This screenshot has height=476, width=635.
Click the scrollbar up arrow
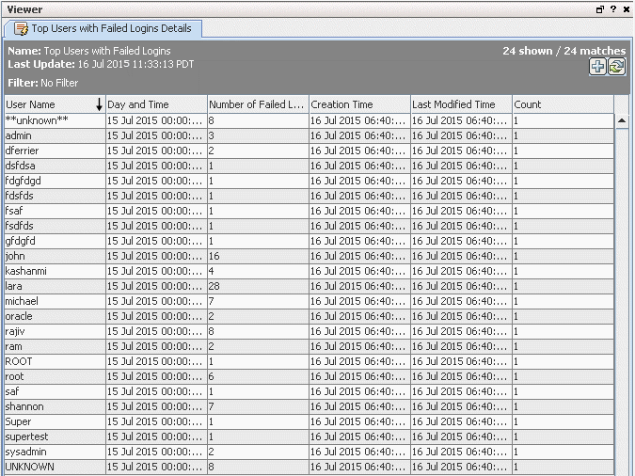coord(622,121)
